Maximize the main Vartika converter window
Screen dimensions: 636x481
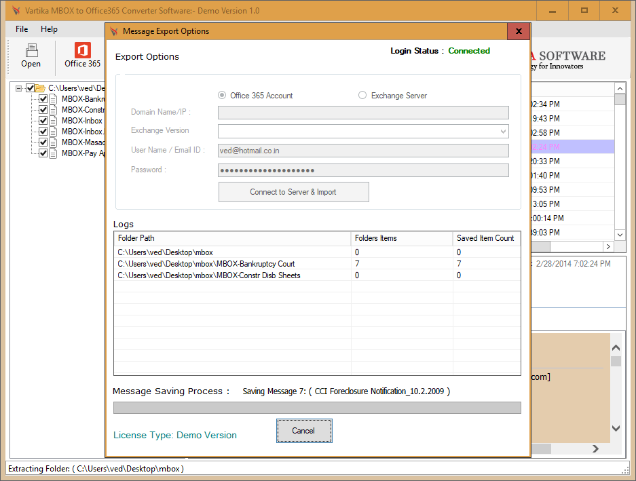(x=584, y=11)
